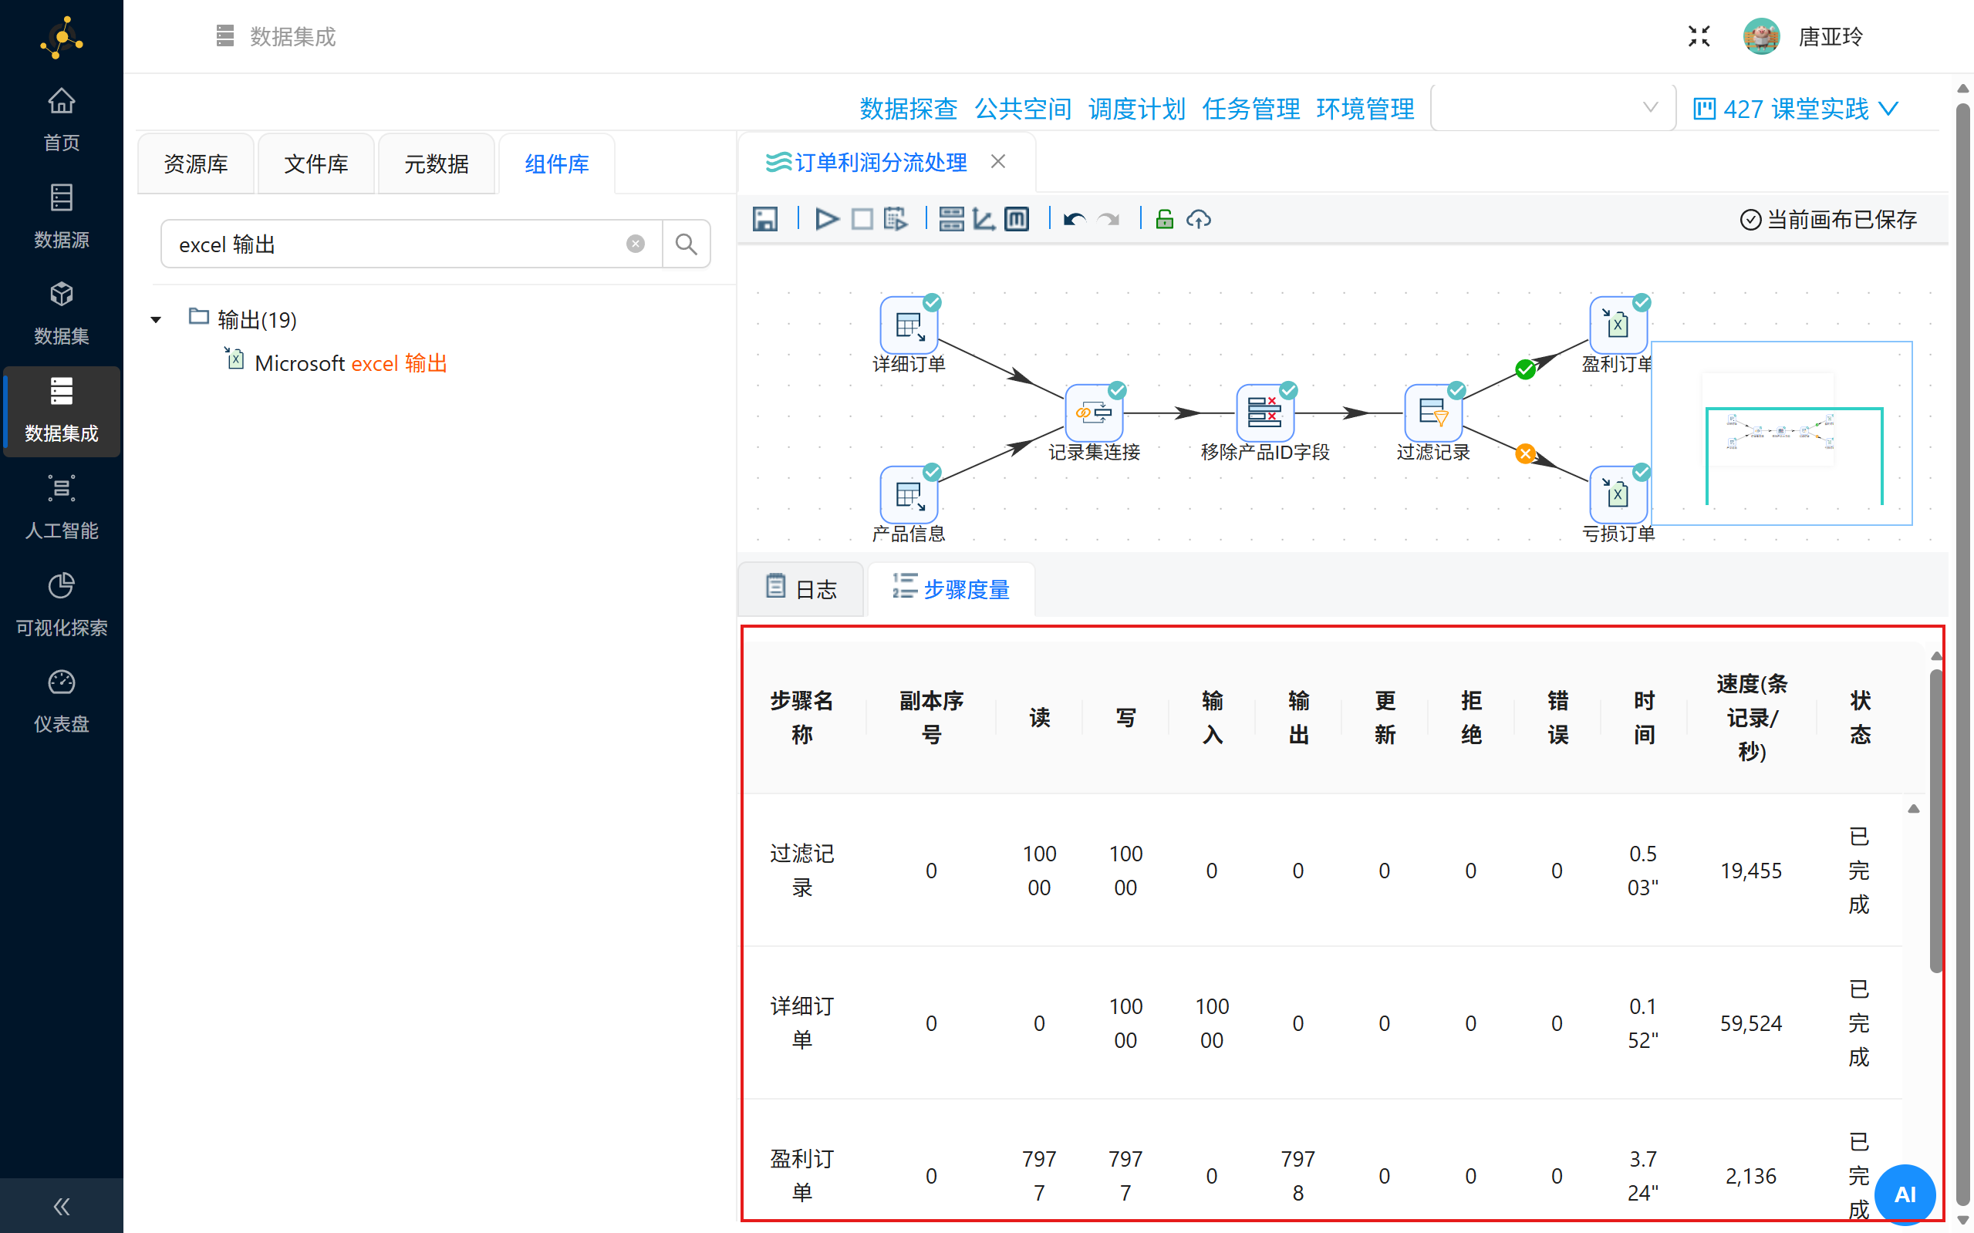Click the green unlock icon
This screenshot has width=1974, height=1233.
pyautogui.click(x=1164, y=219)
